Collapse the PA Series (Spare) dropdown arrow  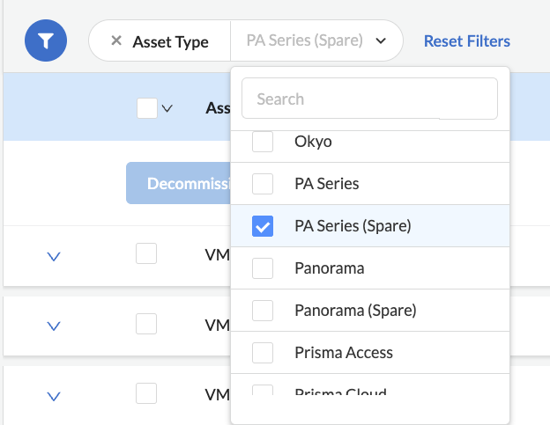[x=381, y=40]
